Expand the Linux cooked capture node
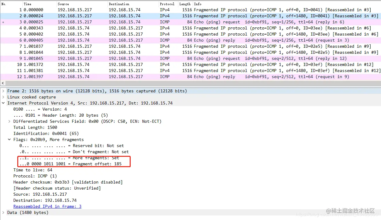Image resolution: width=381 pixels, height=220 pixels. tap(3, 97)
